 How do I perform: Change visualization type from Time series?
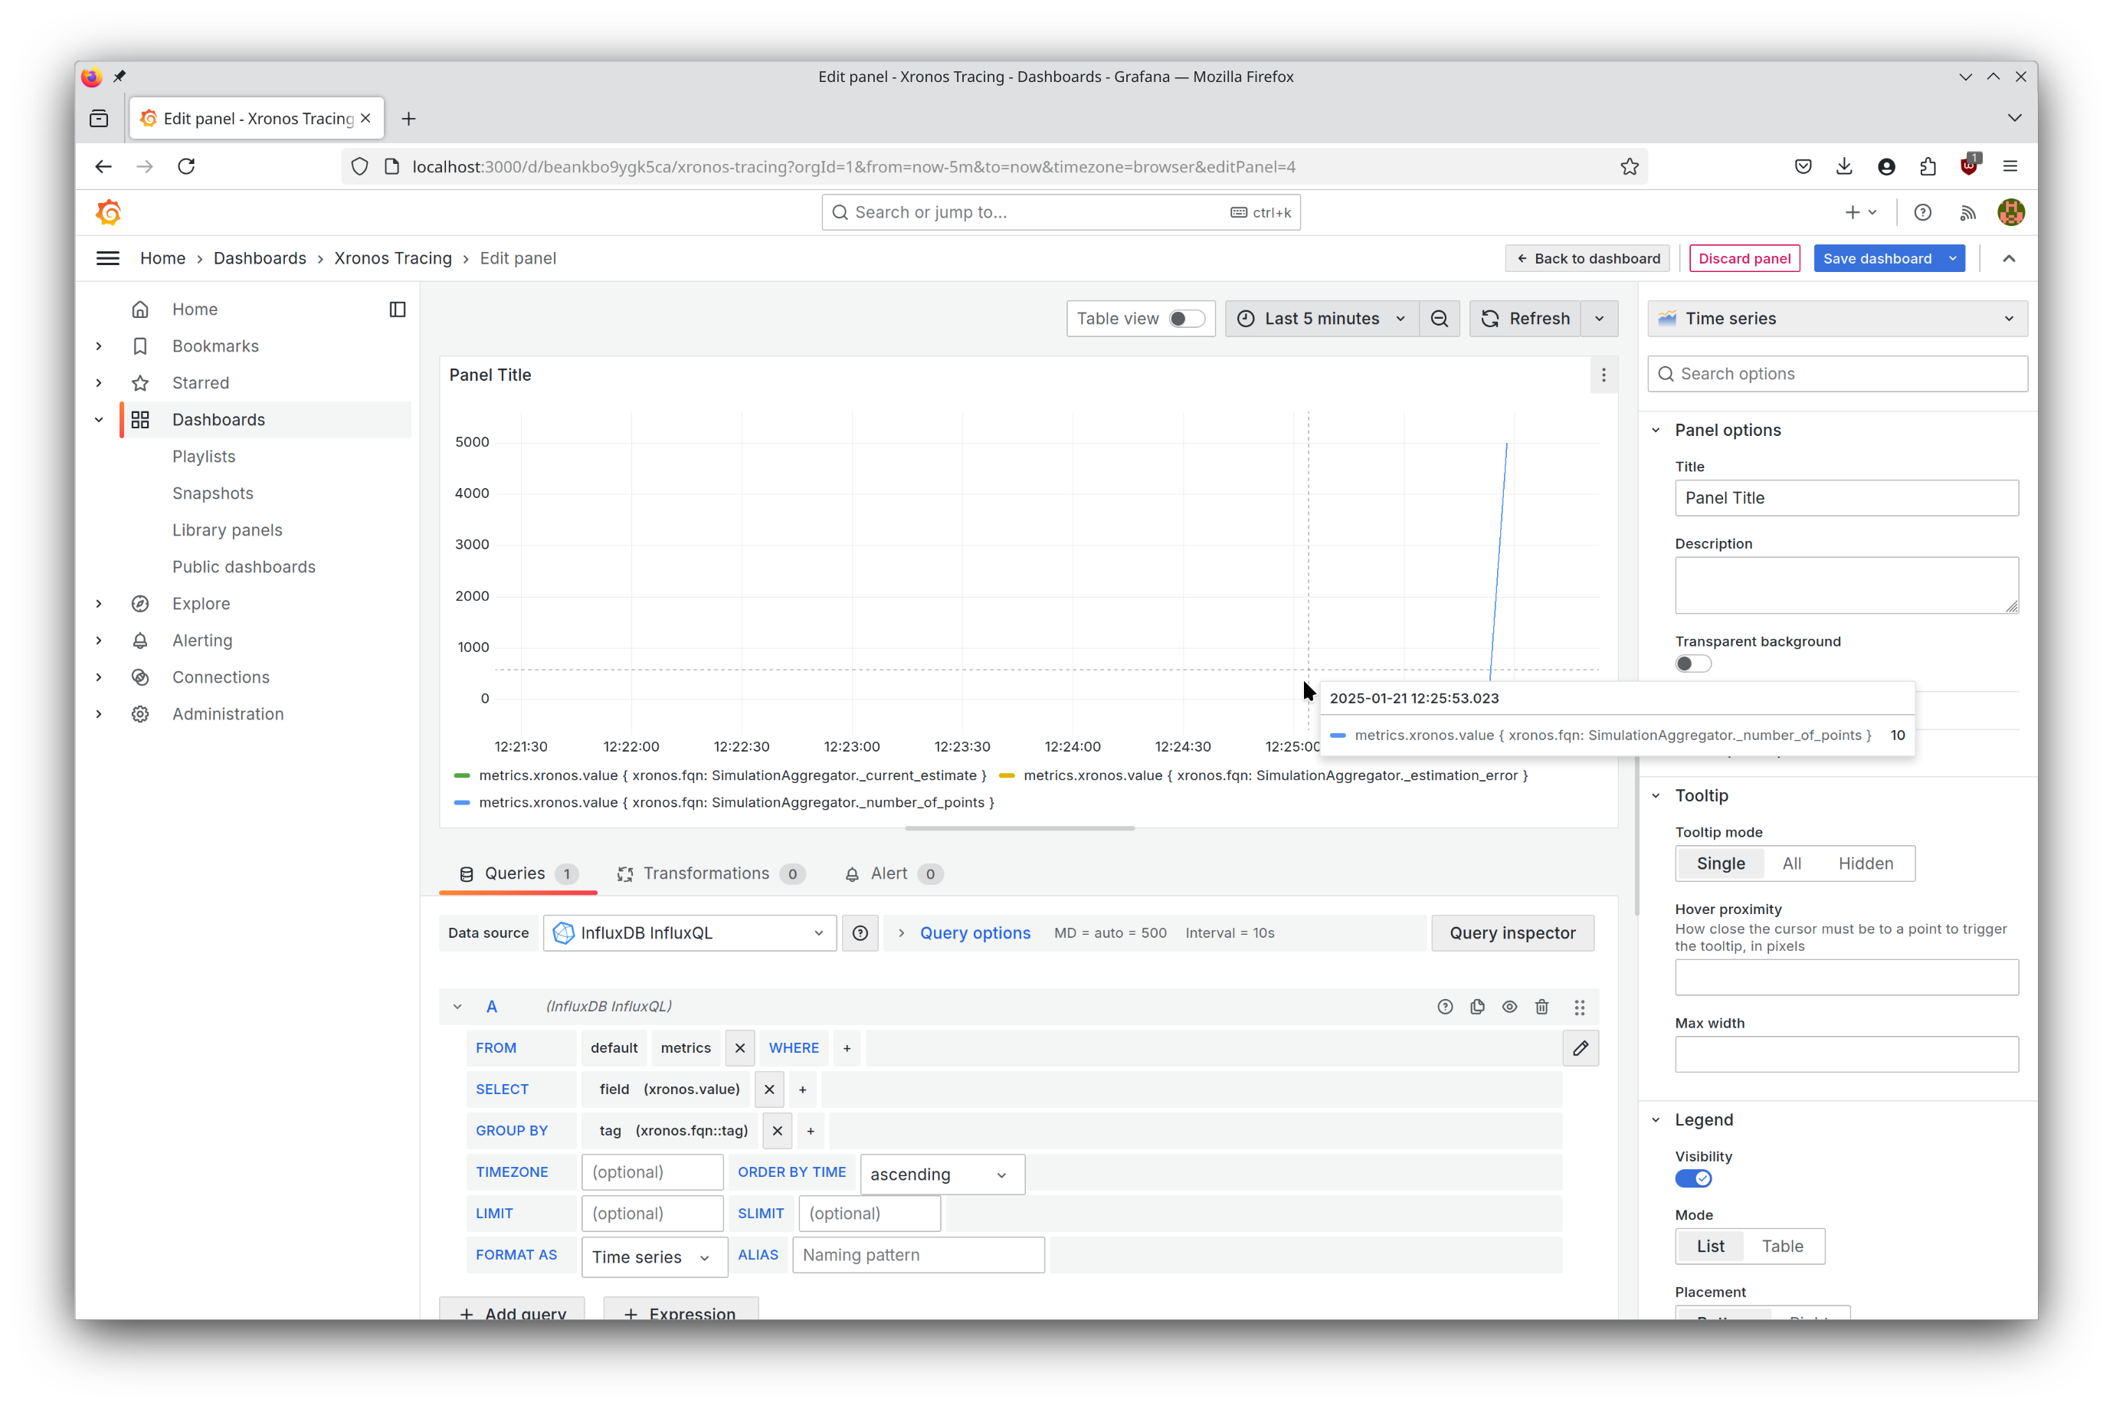click(x=1836, y=318)
